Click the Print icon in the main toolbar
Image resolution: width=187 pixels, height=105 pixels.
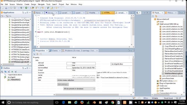pyautogui.click(x=6, y=8)
